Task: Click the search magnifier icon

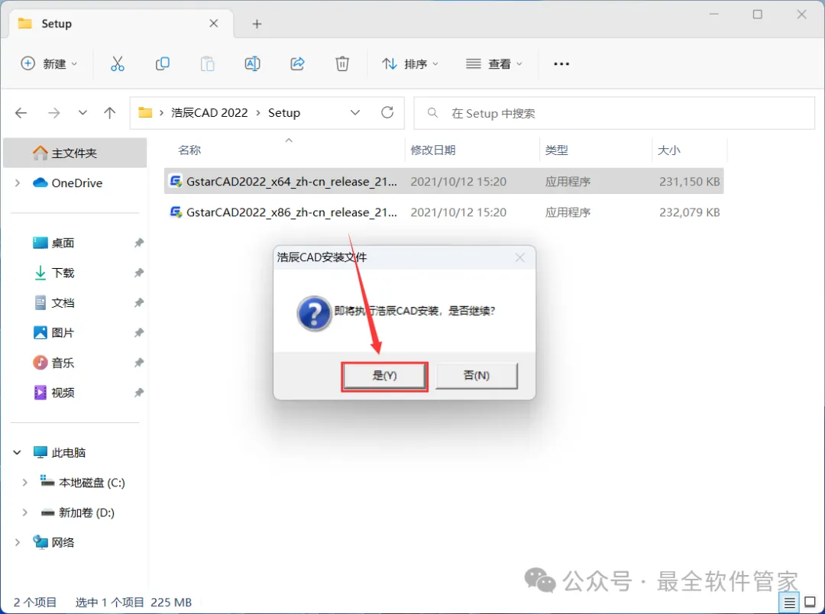Action: tap(432, 112)
